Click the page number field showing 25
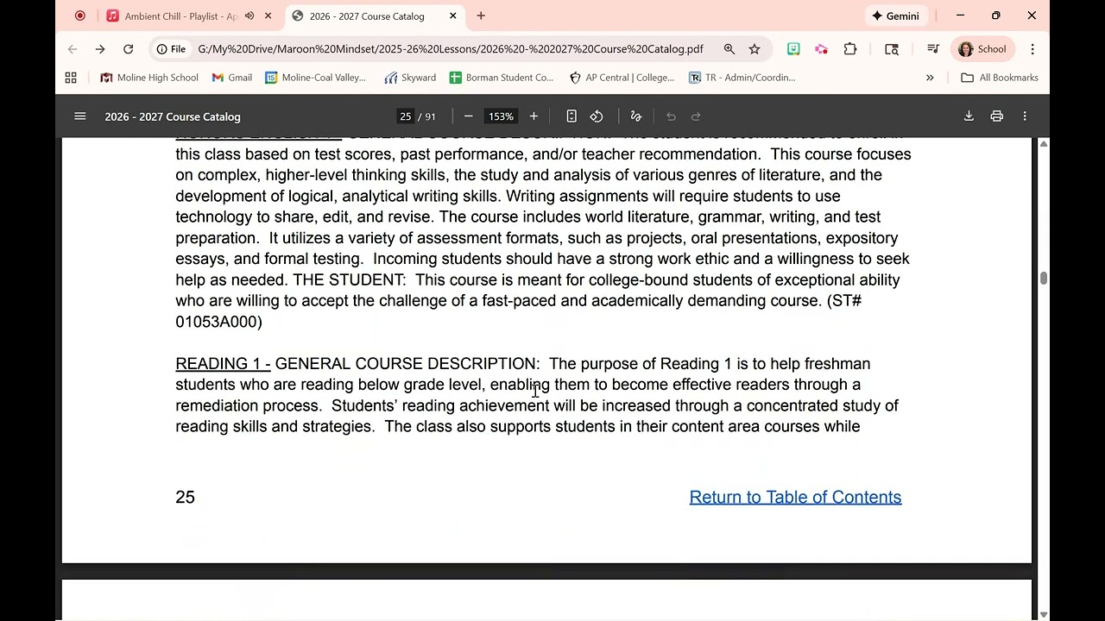Viewport: 1105px width, 621px height. coord(405,116)
